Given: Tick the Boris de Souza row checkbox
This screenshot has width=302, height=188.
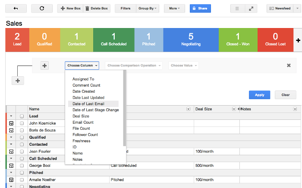Looking at the screenshot, I should 22,131.
